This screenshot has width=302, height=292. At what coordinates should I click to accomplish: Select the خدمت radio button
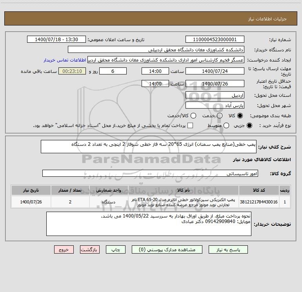click(220, 116)
